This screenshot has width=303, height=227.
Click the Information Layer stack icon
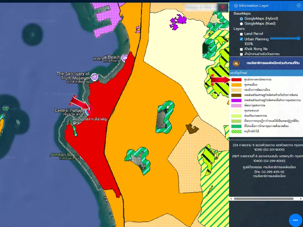click(x=236, y=6)
